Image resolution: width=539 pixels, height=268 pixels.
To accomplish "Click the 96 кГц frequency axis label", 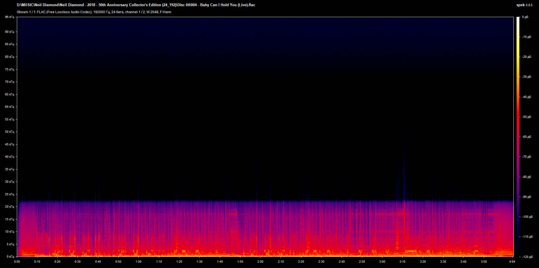I will point(9,17).
